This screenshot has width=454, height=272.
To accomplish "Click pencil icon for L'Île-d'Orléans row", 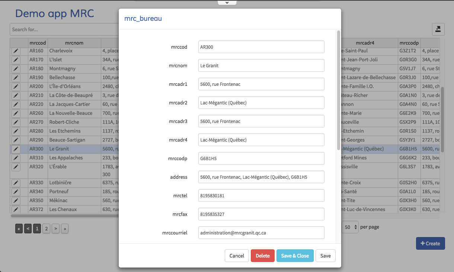I will [x=16, y=87].
